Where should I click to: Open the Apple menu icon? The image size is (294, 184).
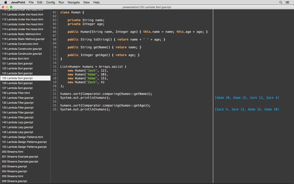point(5,2)
